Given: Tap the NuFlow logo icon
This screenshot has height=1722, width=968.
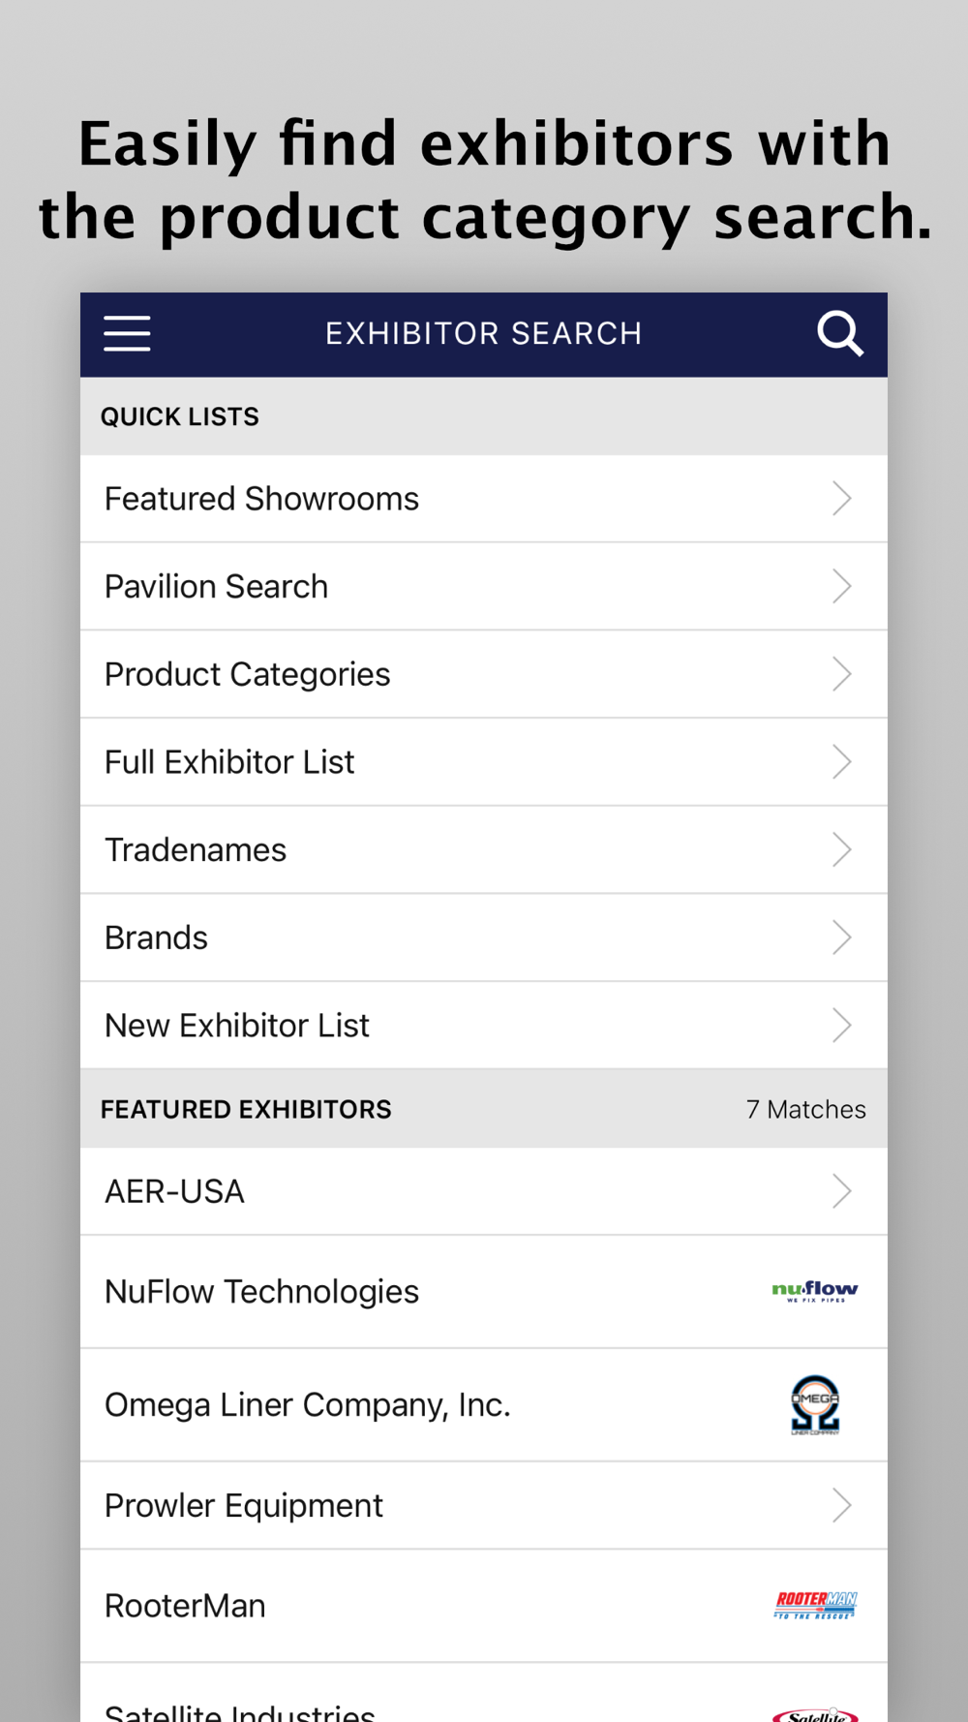Looking at the screenshot, I should (x=815, y=1292).
